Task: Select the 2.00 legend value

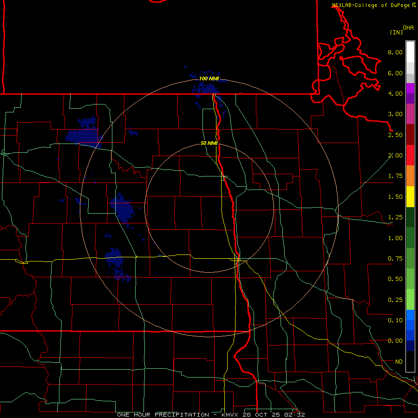Action: coord(395,156)
